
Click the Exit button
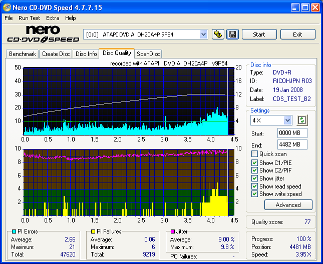pos(297,34)
